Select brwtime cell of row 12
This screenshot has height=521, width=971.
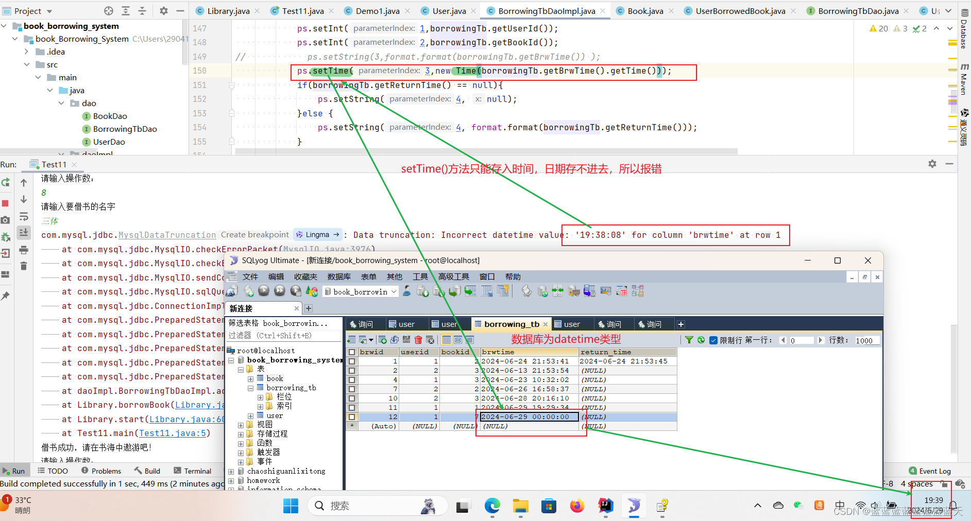point(530,417)
